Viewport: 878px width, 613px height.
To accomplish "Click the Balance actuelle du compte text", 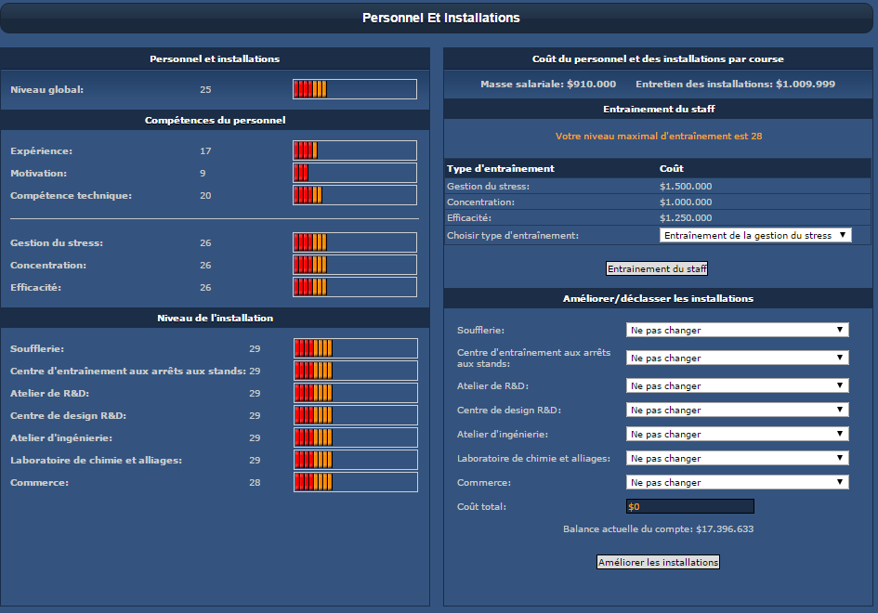I will click(659, 529).
